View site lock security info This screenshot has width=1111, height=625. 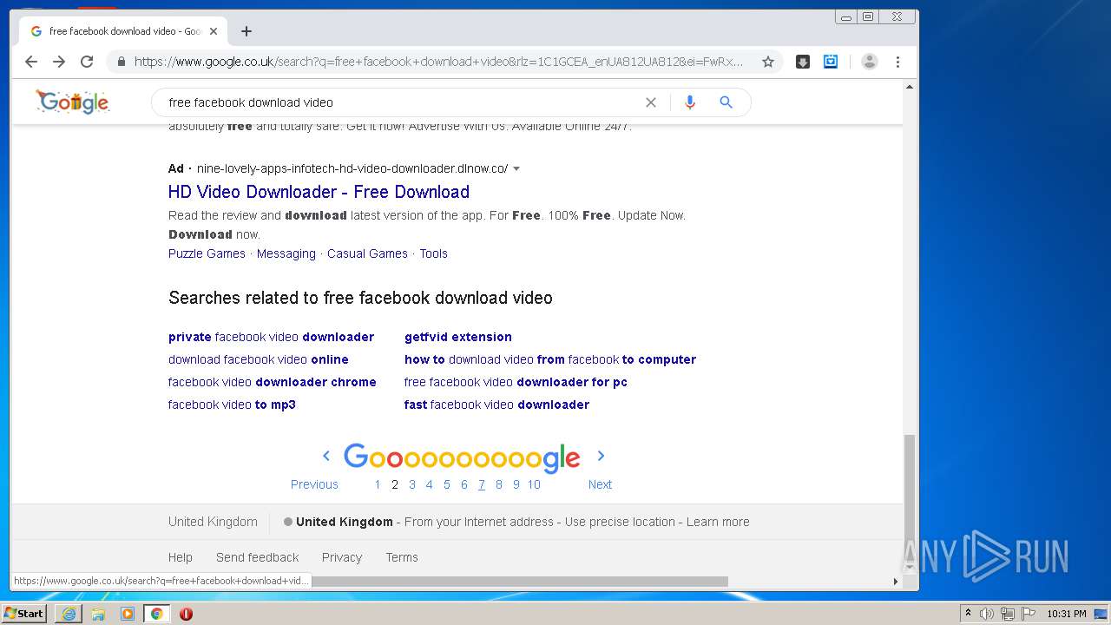[x=122, y=62]
